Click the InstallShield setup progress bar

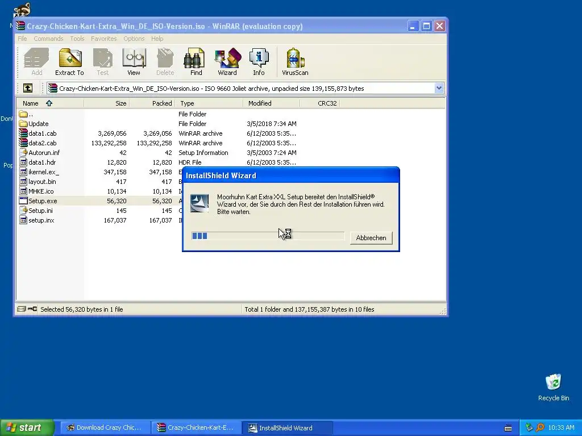point(268,236)
